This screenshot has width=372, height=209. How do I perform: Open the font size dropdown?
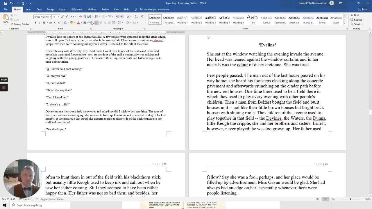point(58,17)
